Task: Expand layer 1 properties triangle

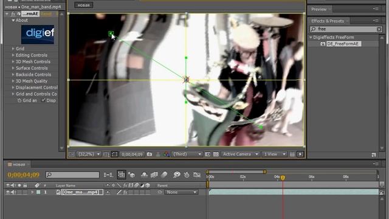Action: [32, 192]
